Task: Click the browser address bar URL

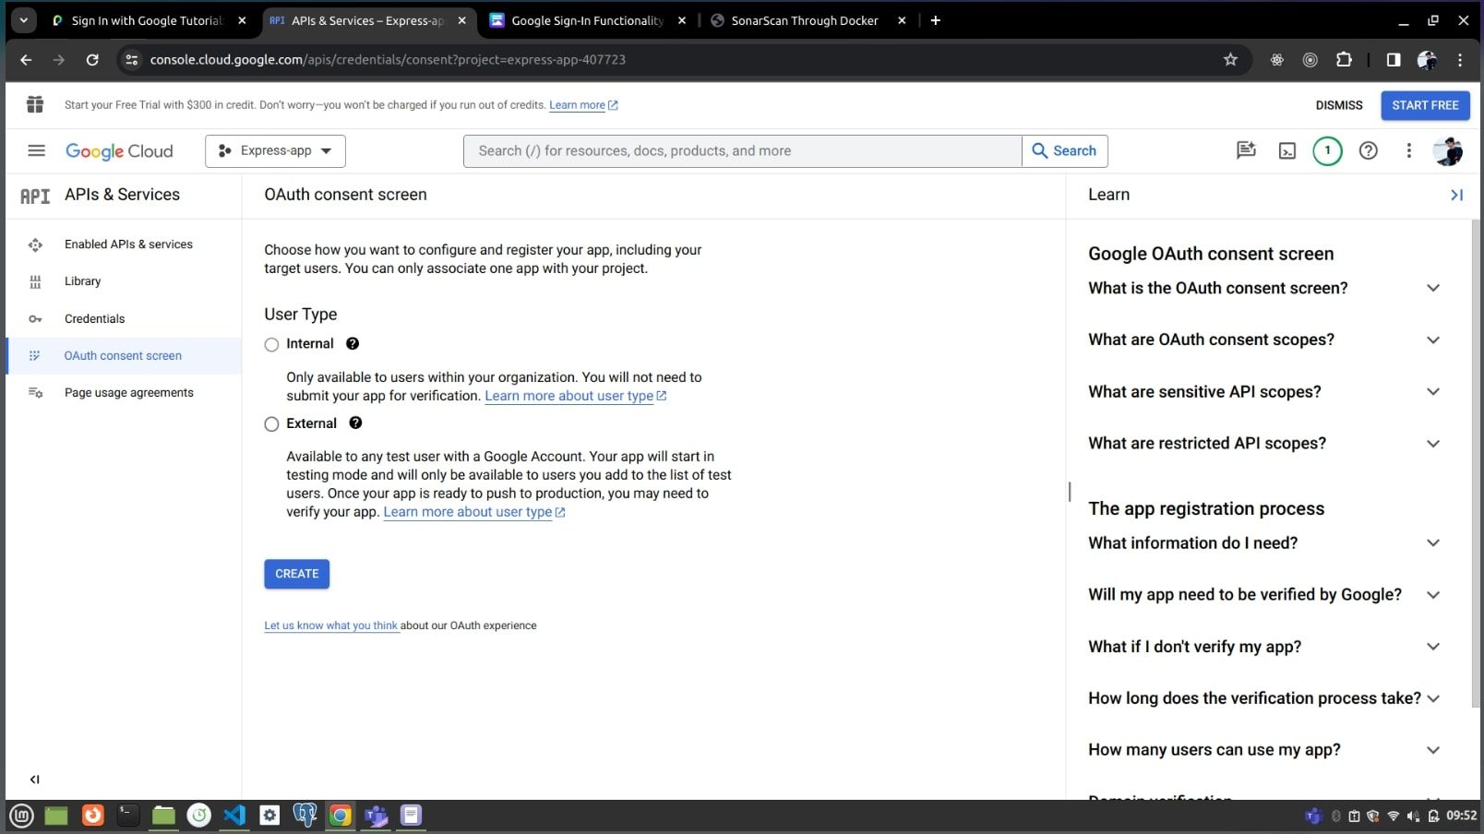Action: (x=388, y=60)
